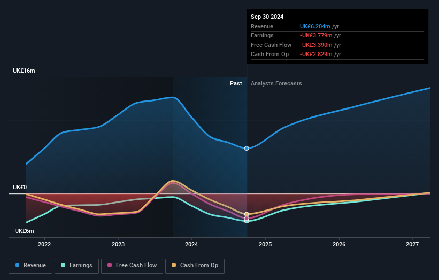Viewport: 439px width, 280px height.
Task: Click the Free Cash Flow row label in tooltip
Action: click(x=271, y=45)
